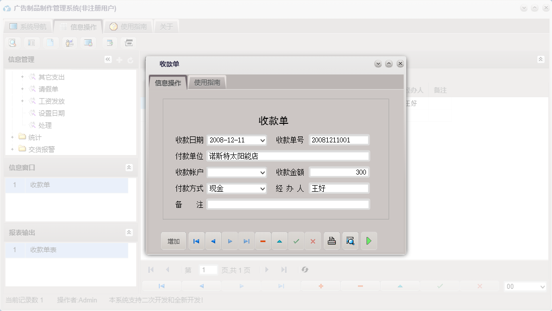The width and height of the screenshot is (552, 311).
Task: Confirm changes with the green checkmark icon
Action: pyautogui.click(x=296, y=241)
